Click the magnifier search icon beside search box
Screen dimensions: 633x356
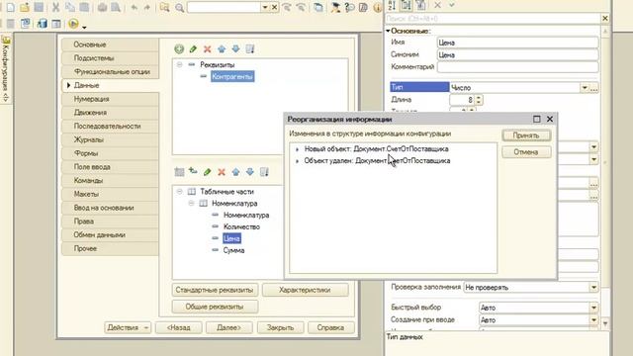179,7
